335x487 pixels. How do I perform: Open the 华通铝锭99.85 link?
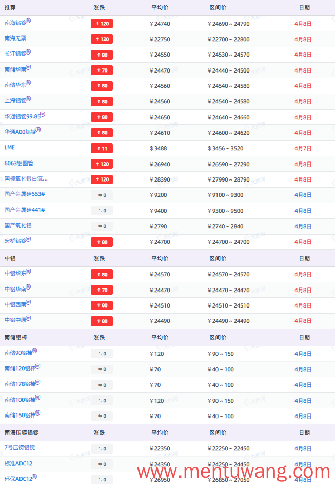(22, 116)
